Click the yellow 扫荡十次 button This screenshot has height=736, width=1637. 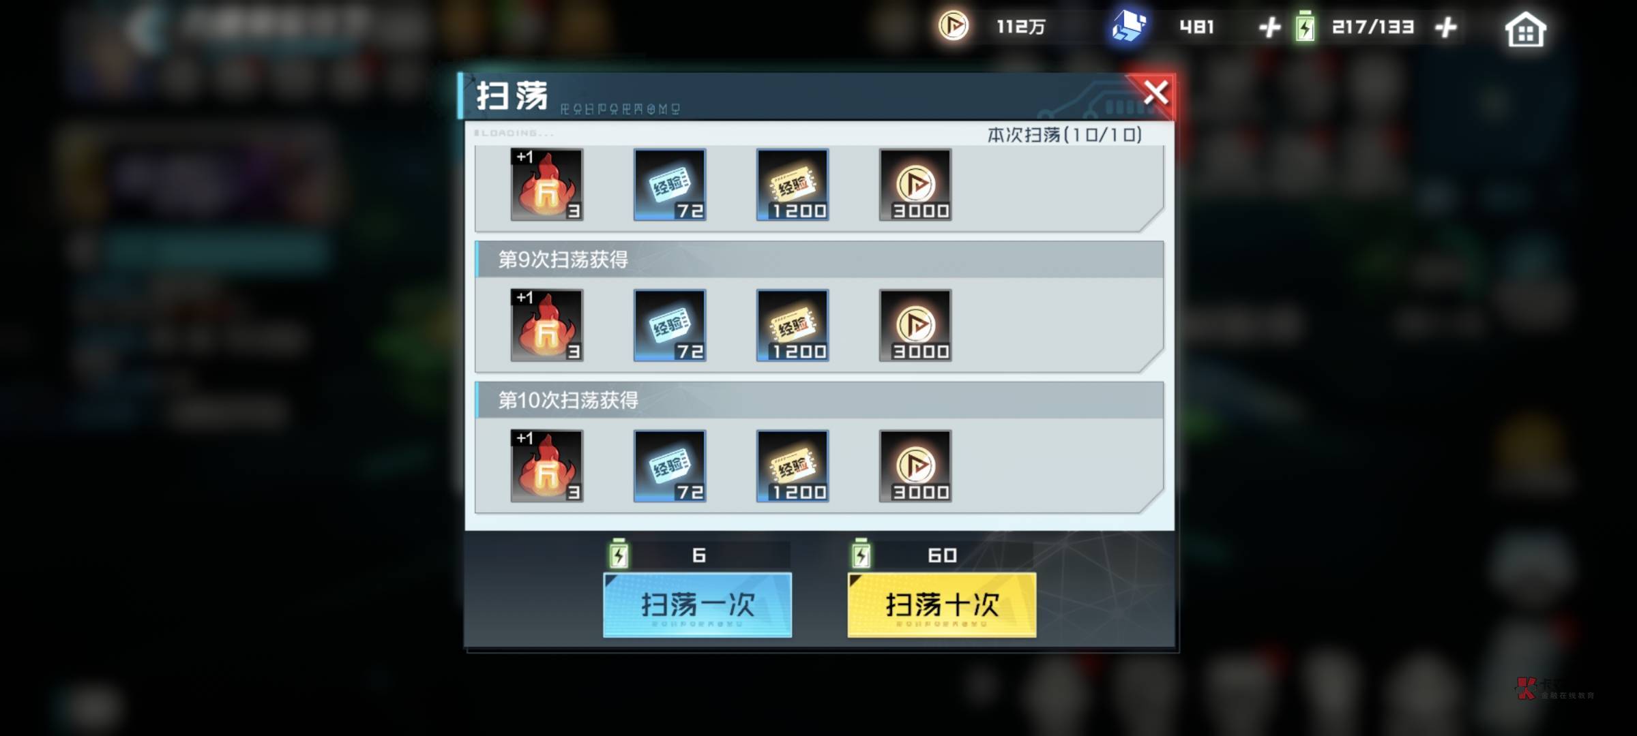(x=941, y=605)
